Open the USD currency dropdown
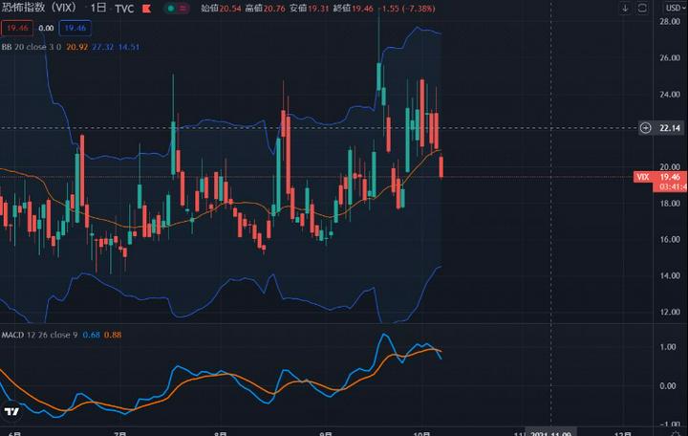This screenshot has width=688, height=436. point(672,8)
